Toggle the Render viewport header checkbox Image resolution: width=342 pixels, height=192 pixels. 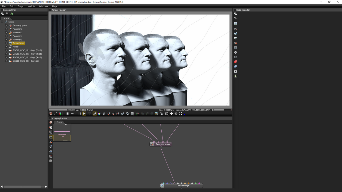coord(50,10)
